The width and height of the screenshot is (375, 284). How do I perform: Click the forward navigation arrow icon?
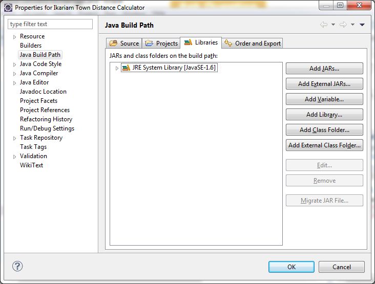coord(343,25)
